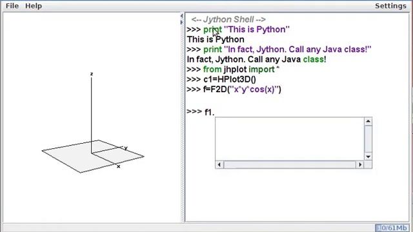Collapse left panel using divider arrow
This screenshot has height=232, width=413.
tap(181, 16)
